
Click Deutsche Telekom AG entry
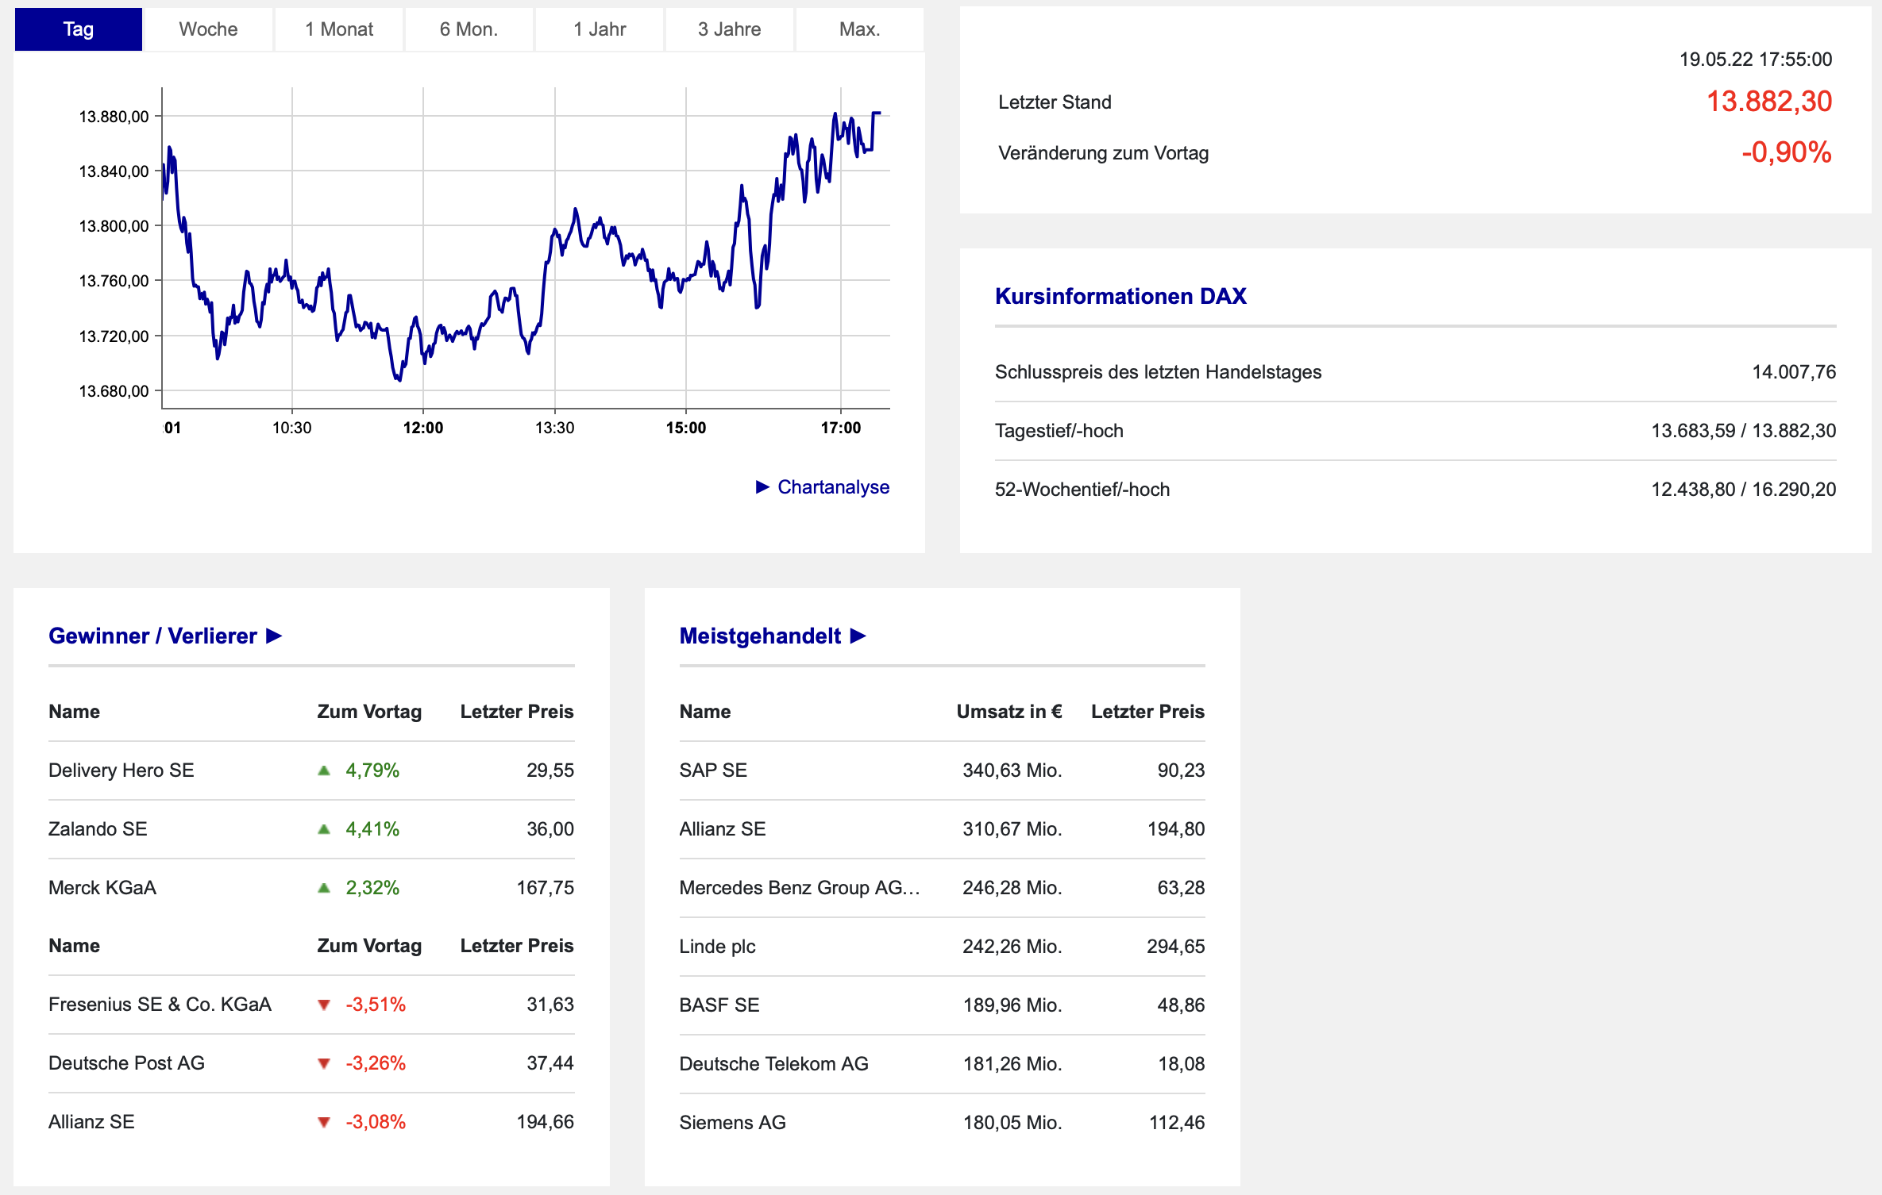[x=774, y=1064]
